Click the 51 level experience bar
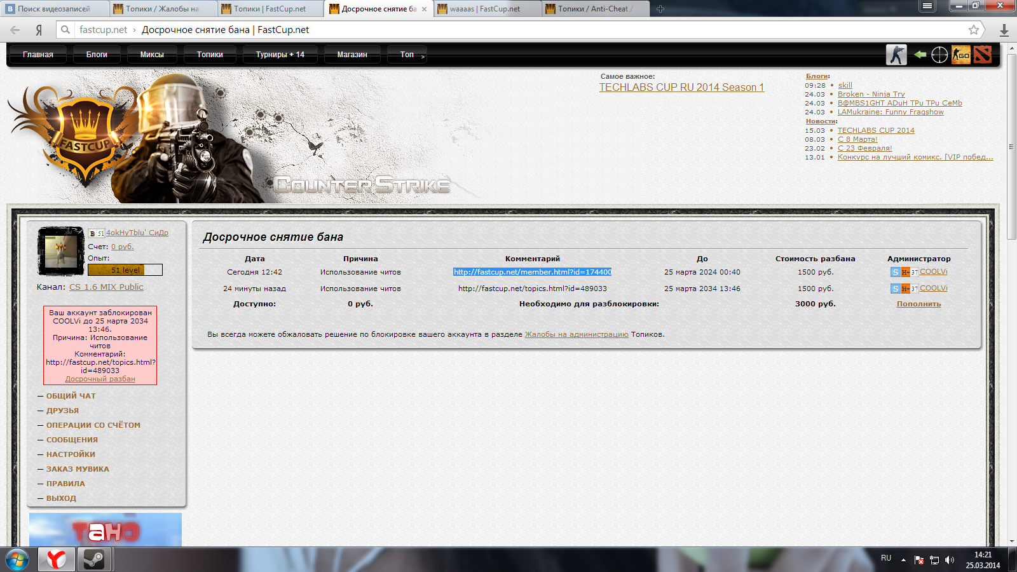 [x=125, y=270]
